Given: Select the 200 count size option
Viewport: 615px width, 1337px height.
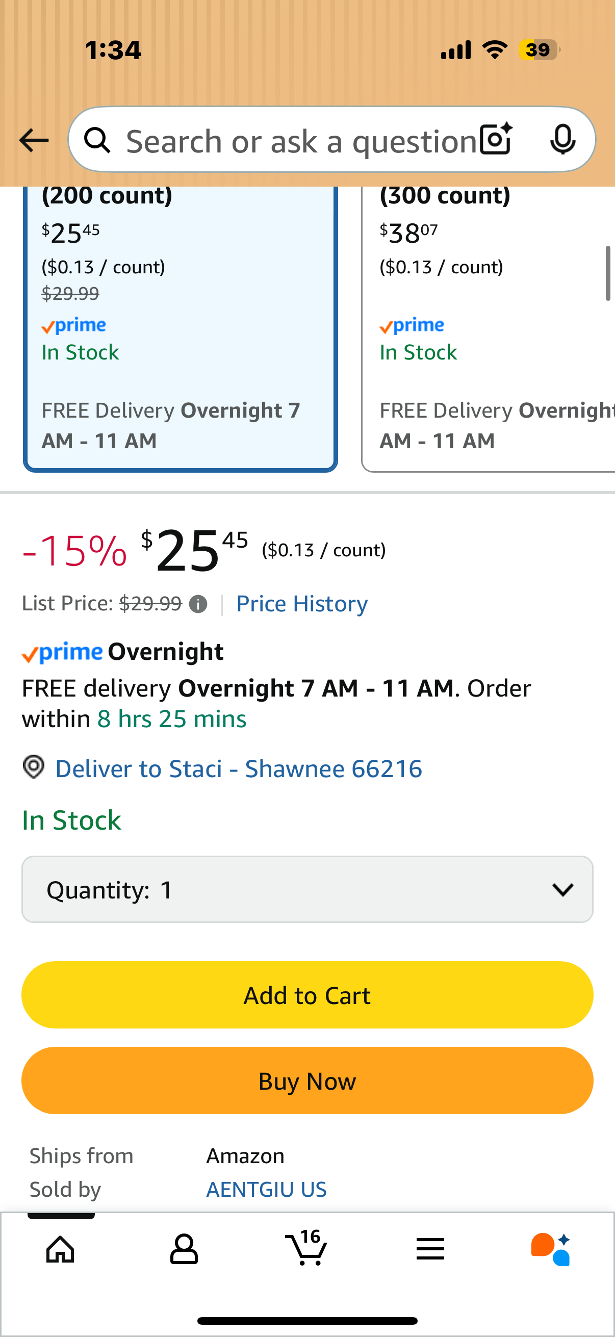Looking at the screenshot, I should pyautogui.click(x=180, y=327).
